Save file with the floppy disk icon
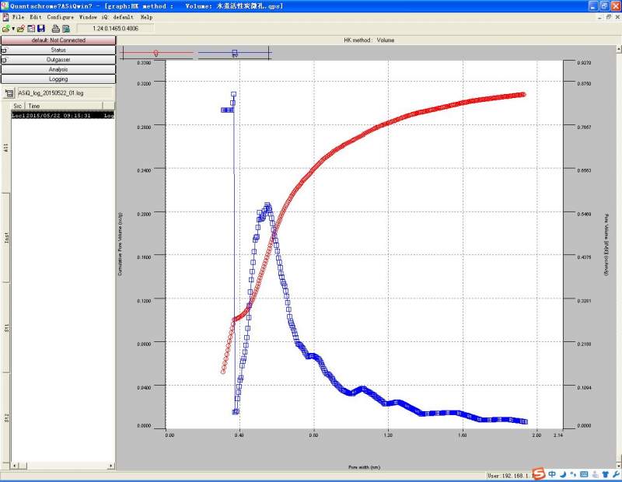This screenshot has height=482, width=622. [x=41, y=29]
